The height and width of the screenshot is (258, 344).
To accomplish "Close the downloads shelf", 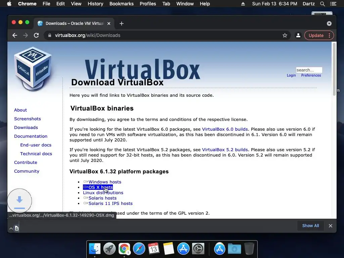I will (x=331, y=226).
